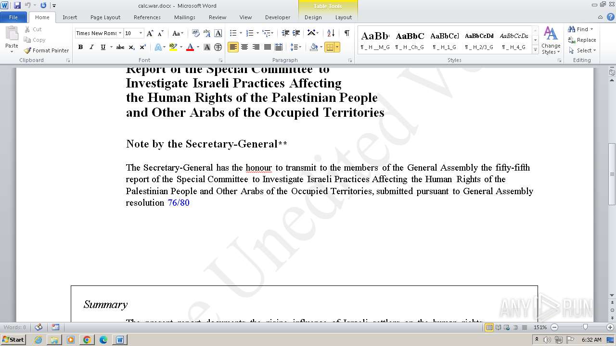Apply the red Font Color
616x346 pixels.
pos(190,47)
